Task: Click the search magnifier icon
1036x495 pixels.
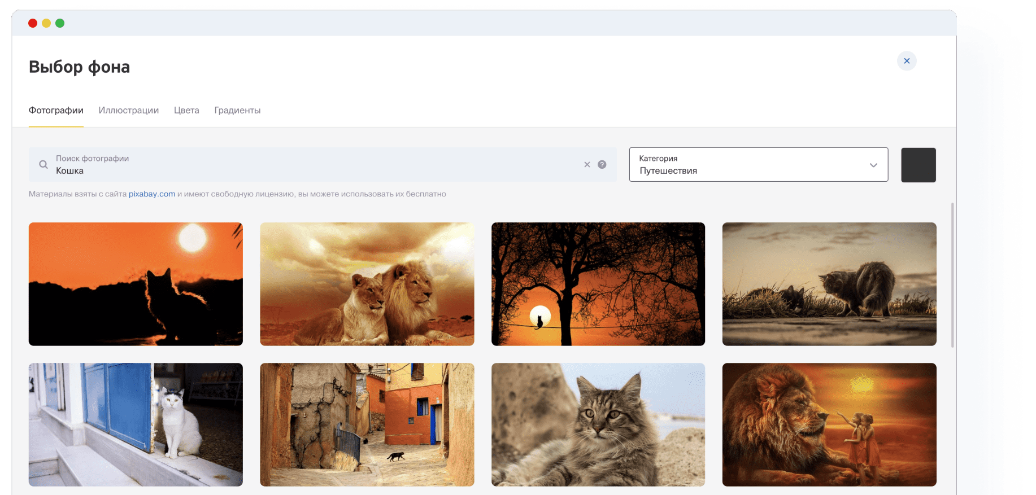Action: tap(43, 165)
